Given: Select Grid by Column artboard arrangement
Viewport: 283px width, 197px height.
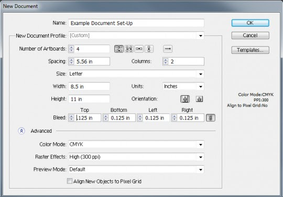Looking at the screenshot, I should pos(129,49).
